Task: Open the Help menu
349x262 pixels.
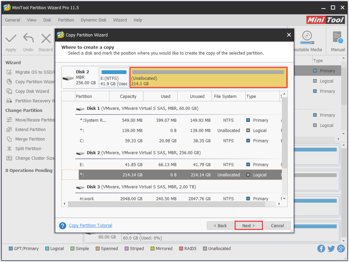Action: [x=138, y=20]
